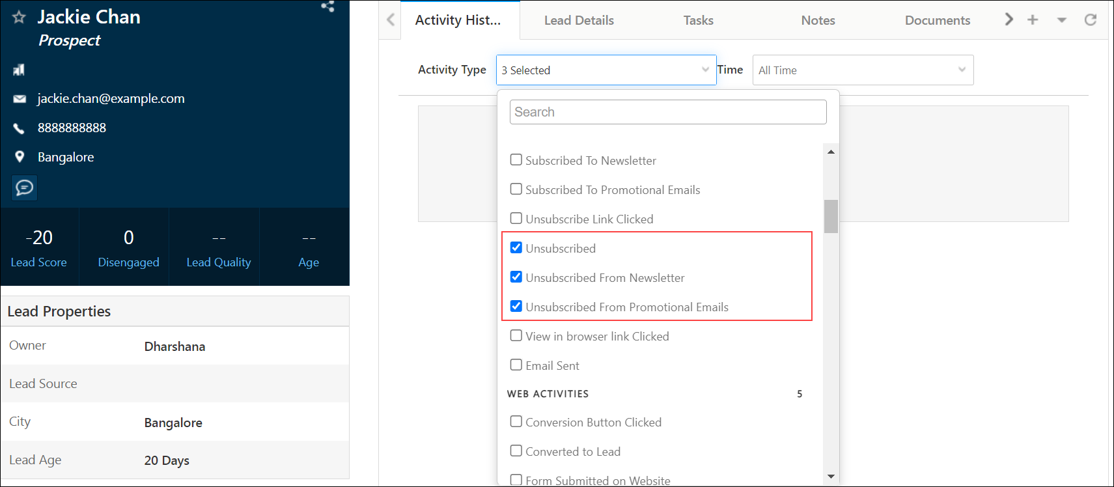The height and width of the screenshot is (487, 1114).
Task: Click the plus icon to add tab
Action: coord(1033,20)
